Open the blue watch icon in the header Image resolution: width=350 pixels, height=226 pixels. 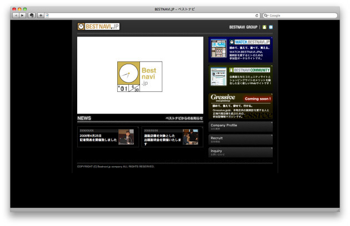[x=271, y=27]
